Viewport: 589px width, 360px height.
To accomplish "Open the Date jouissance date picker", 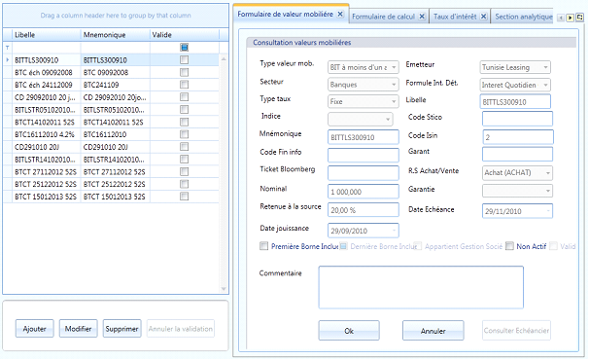I will coord(394,231).
